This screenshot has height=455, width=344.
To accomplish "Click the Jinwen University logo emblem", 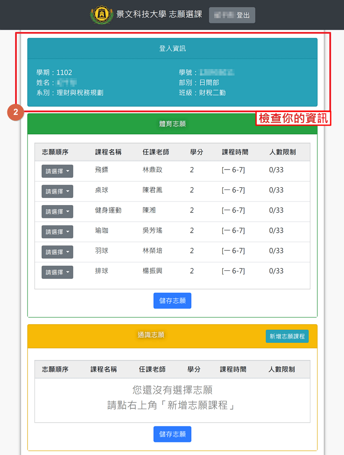I will click(x=102, y=15).
